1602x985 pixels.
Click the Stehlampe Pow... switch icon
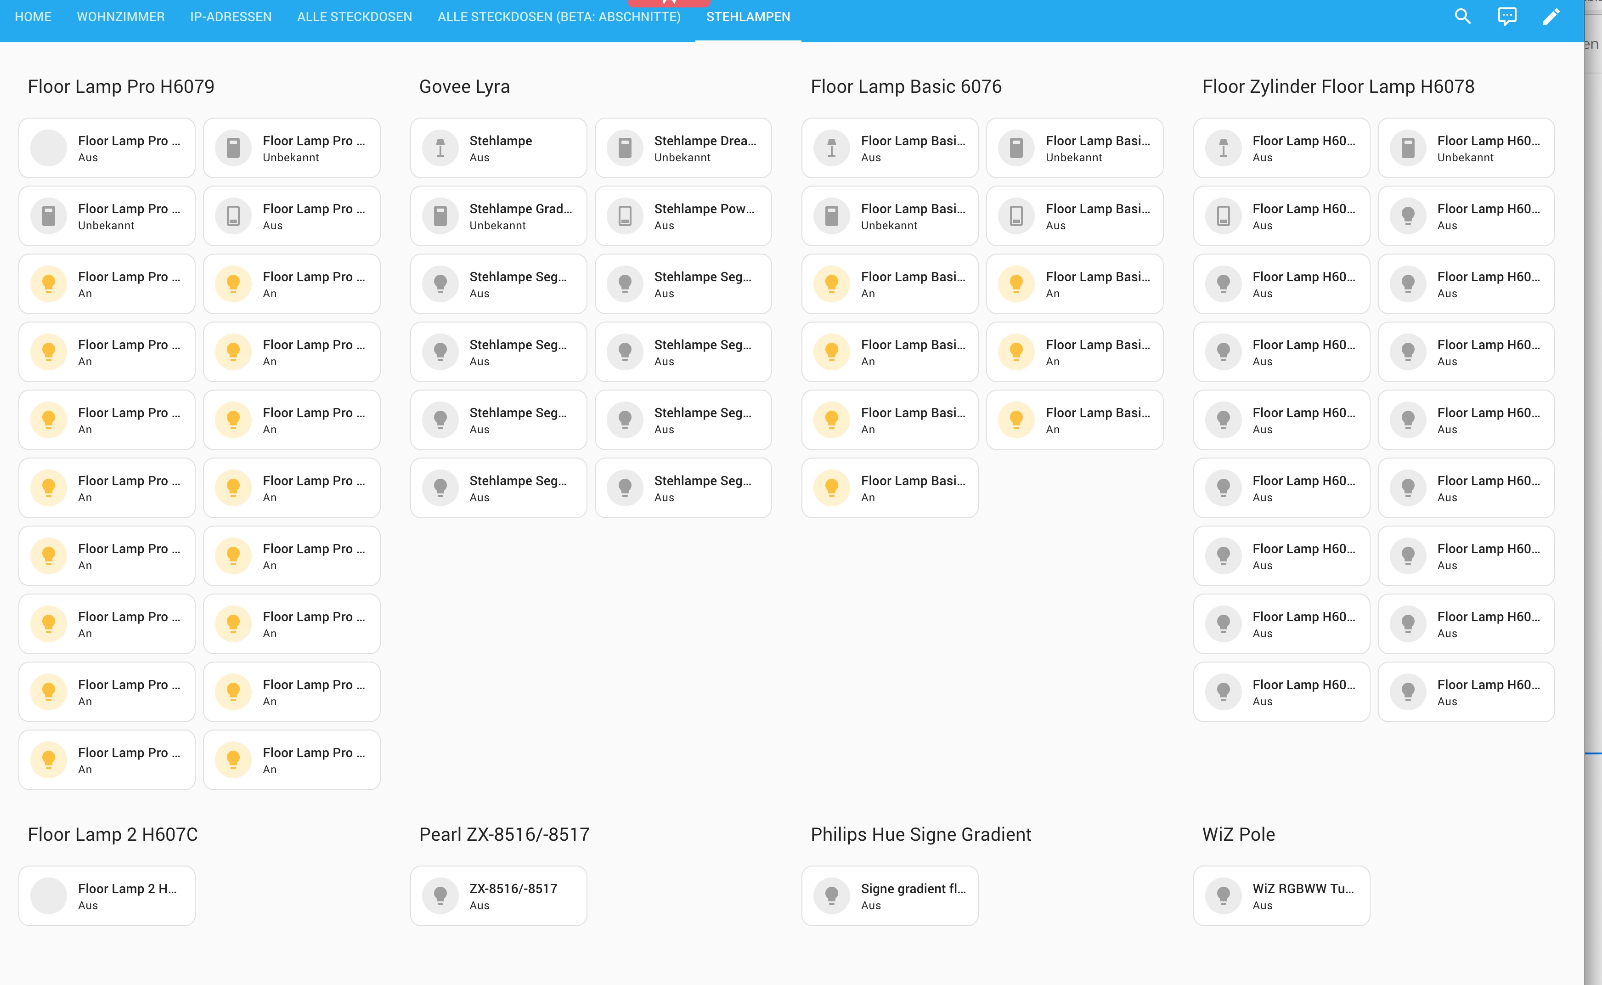coord(625,215)
